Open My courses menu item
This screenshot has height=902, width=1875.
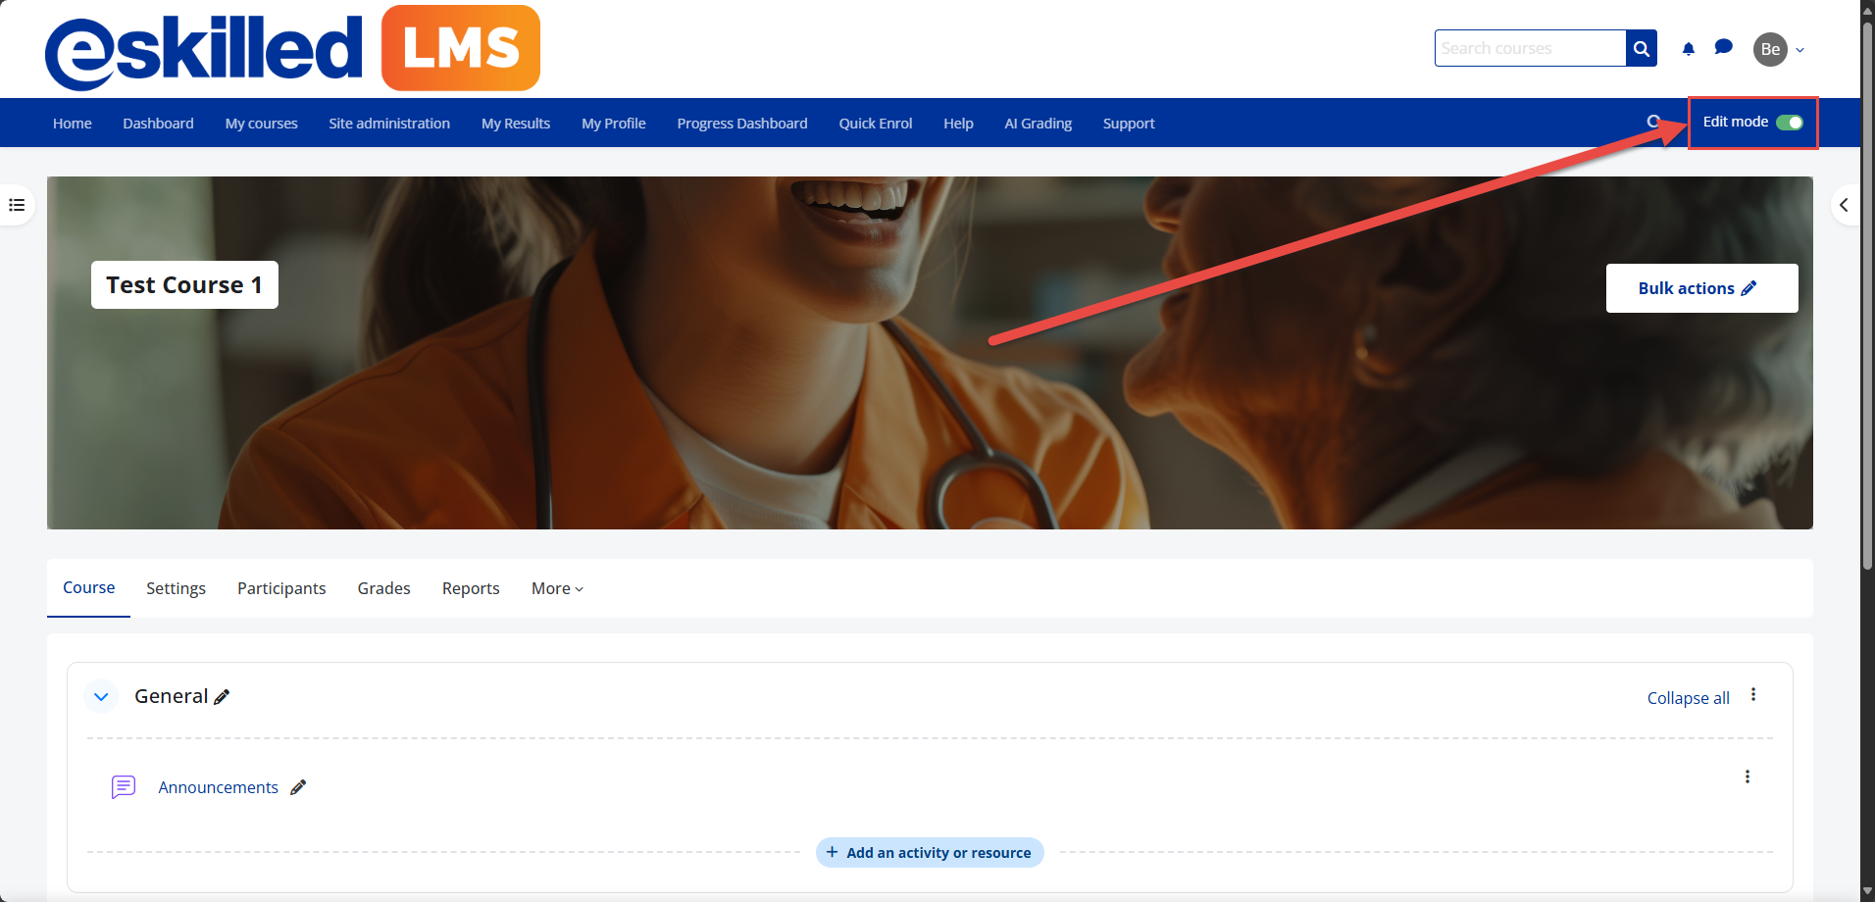261,124
